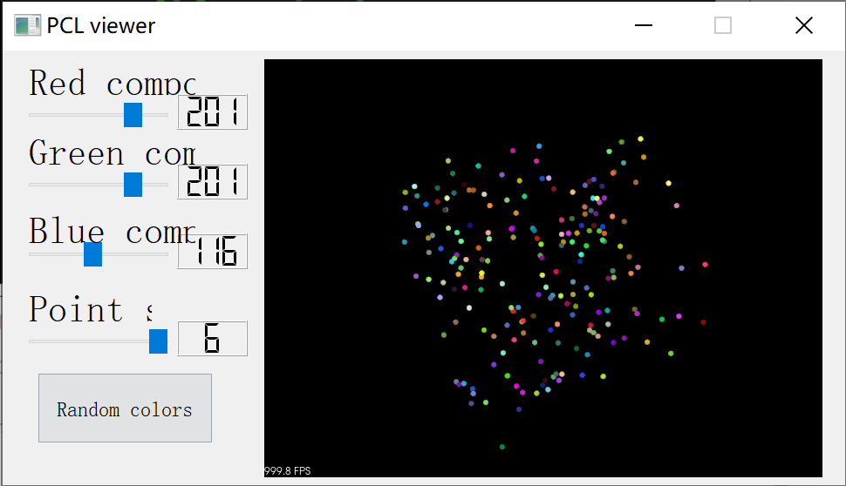This screenshot has width=846, height=486.
Task: Click the green value display showing 201
Action: click(x=213, y=182)
